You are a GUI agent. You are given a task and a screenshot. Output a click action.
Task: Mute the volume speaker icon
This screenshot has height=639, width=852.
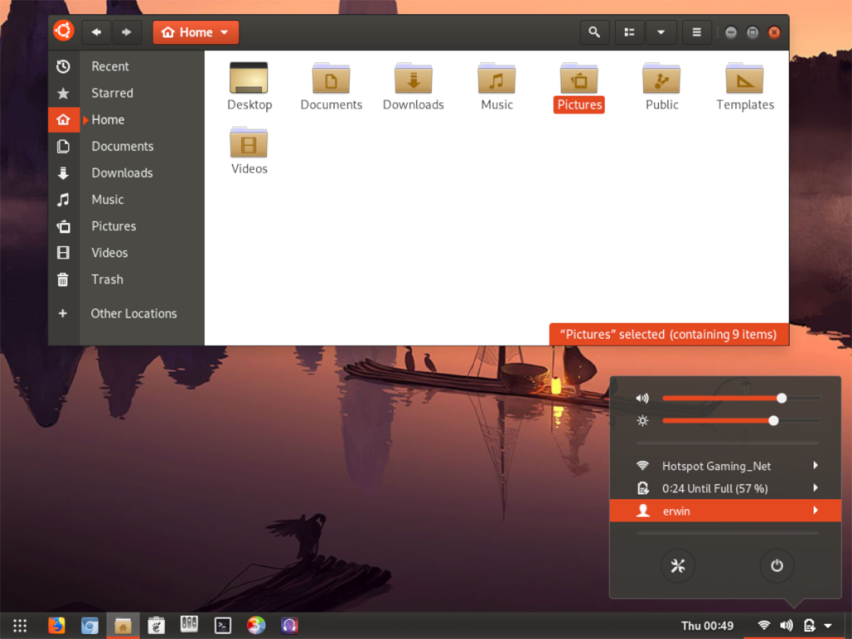[x=641, y=398]
